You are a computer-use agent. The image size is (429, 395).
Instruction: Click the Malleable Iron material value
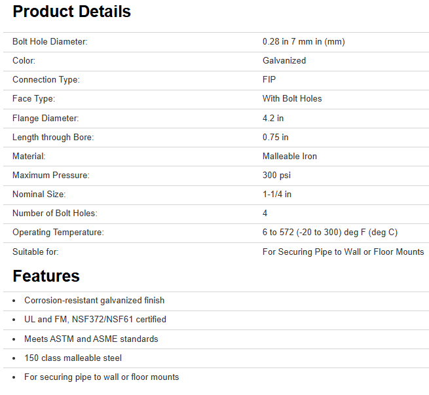[289, 157]
